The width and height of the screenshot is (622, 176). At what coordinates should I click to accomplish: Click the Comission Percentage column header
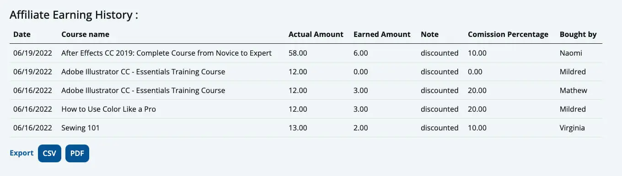(x=508, y=34)
